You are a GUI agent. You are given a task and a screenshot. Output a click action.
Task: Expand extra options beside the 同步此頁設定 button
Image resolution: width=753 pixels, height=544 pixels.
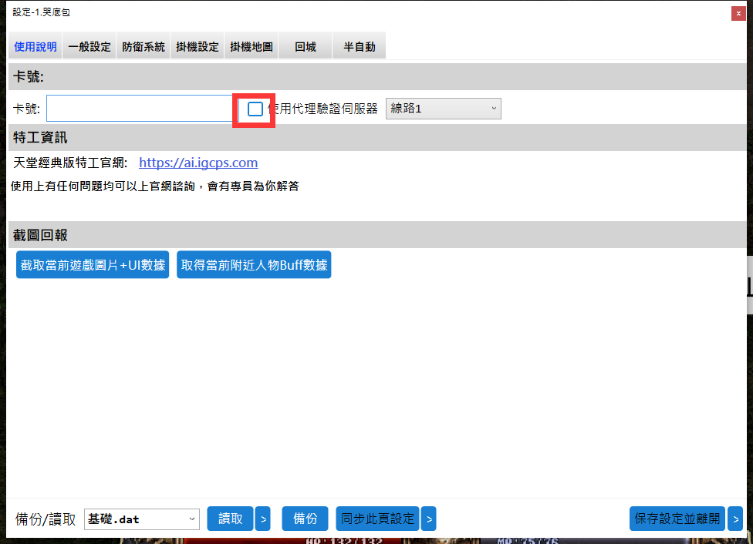tap(429, 519)
